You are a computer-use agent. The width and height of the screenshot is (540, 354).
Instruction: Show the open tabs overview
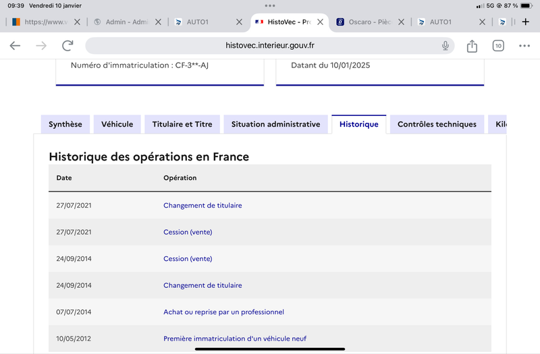coord(498,45)
